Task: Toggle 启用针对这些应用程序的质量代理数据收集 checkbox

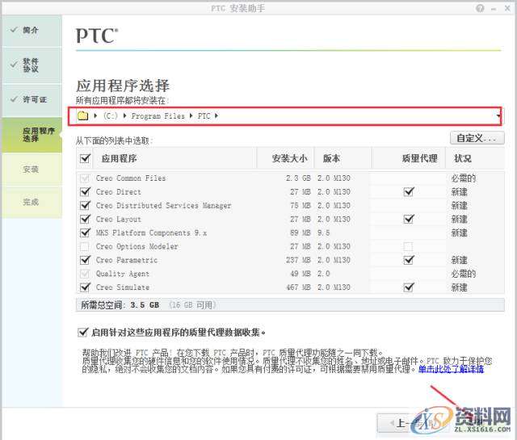Action: click(x=82, y=333)
